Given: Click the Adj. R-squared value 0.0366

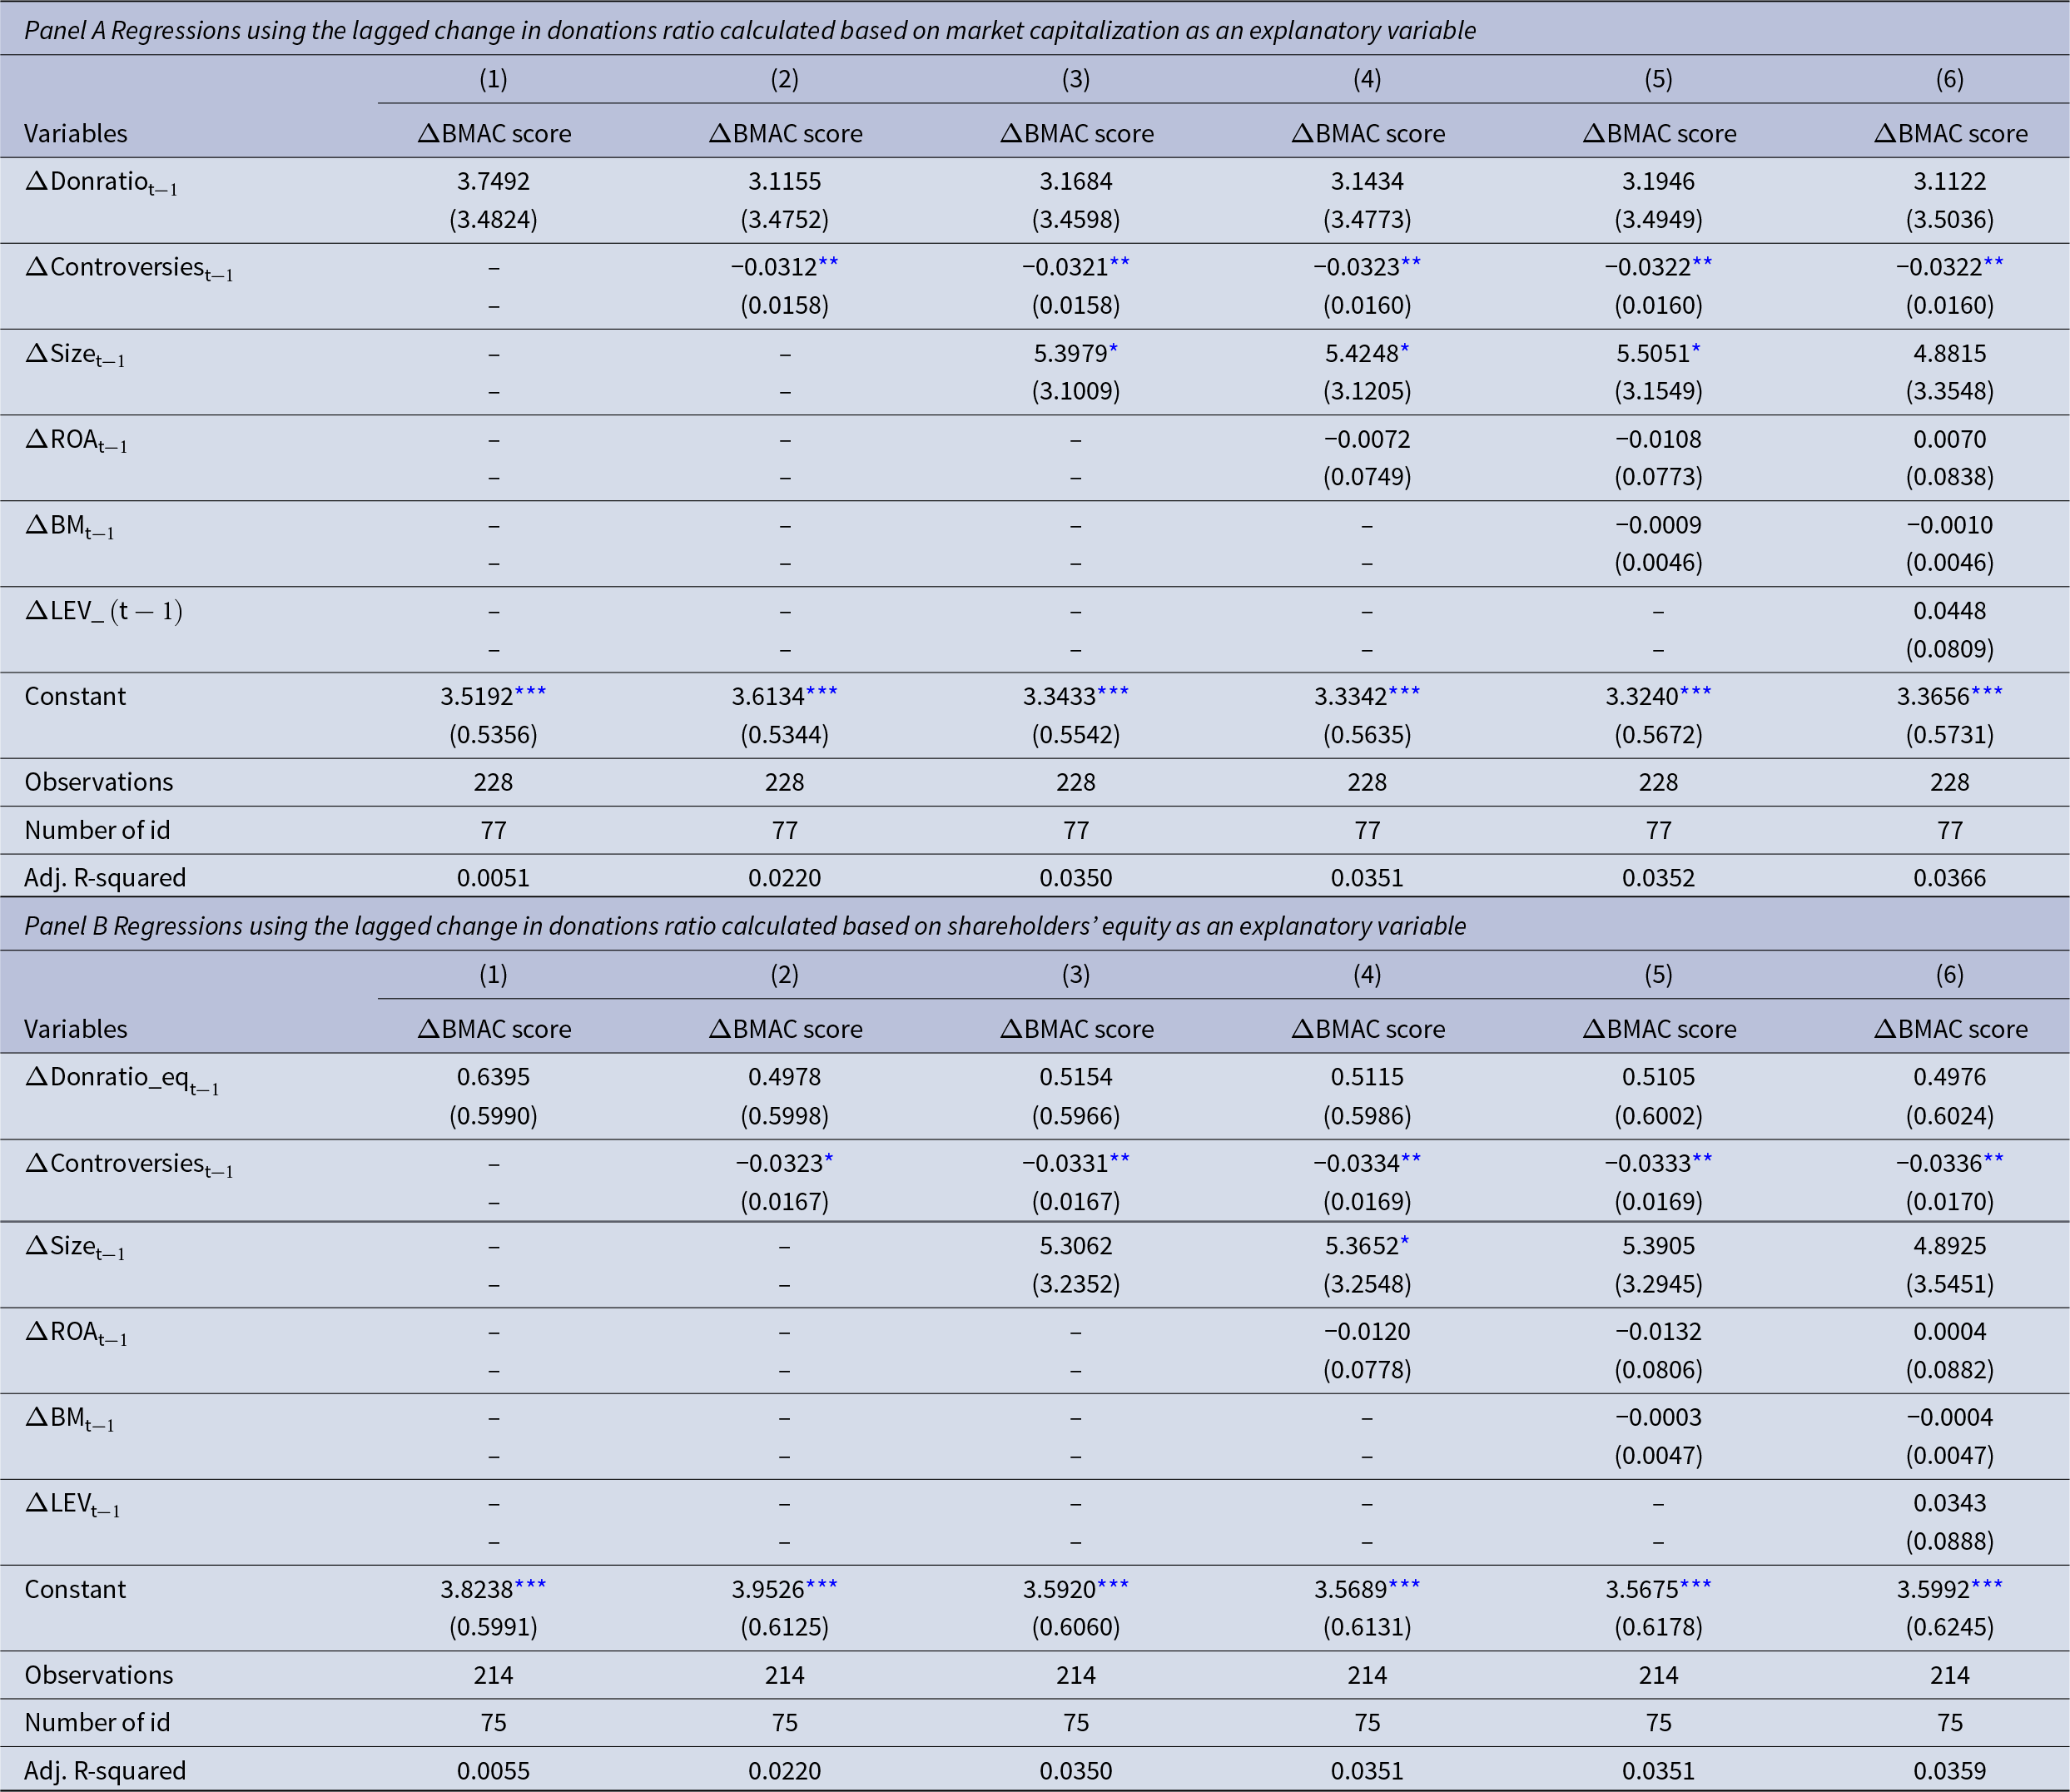Looking at the screenshot, I should [x=1949, y=877].
